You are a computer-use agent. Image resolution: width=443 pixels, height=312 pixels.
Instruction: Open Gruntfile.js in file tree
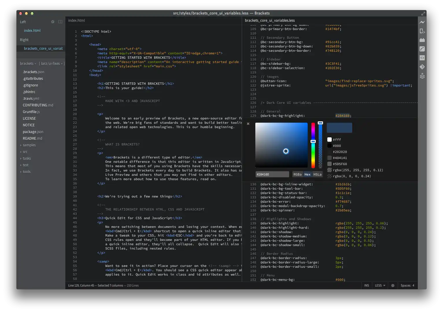(31, 112)
